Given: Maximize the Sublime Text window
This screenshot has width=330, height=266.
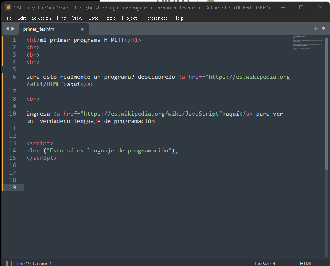Looking at the screenshot, I should point(301,7).
